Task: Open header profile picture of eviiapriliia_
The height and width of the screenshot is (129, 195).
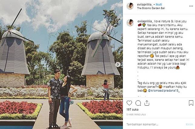Action: (130, 6)
